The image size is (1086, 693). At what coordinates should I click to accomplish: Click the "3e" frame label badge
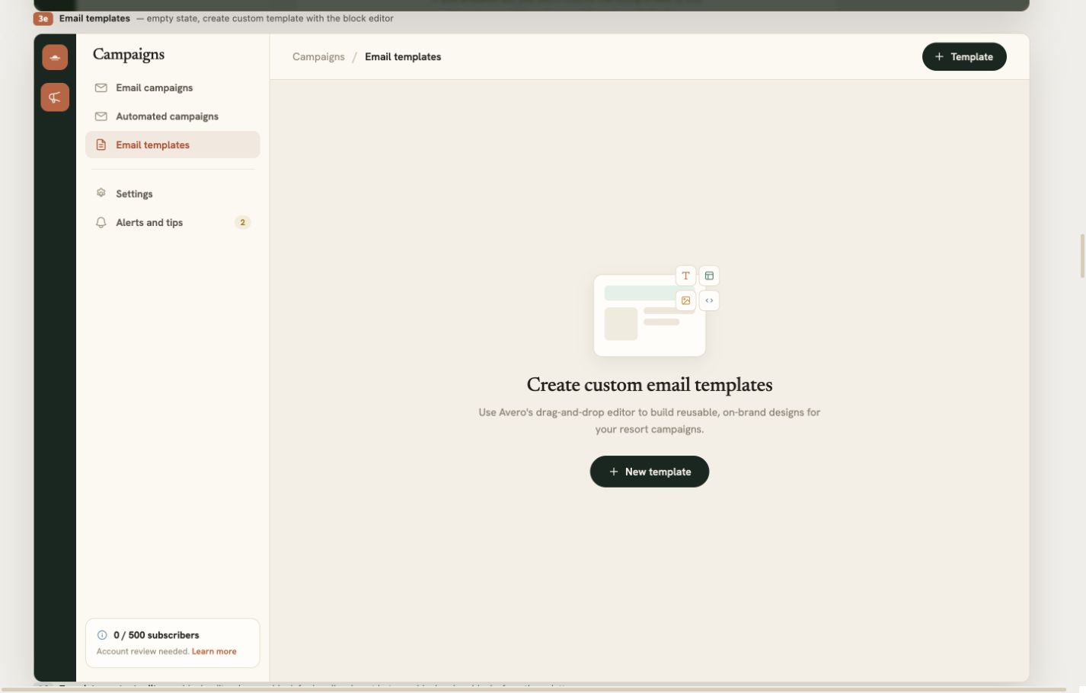(x=43, y=18)
